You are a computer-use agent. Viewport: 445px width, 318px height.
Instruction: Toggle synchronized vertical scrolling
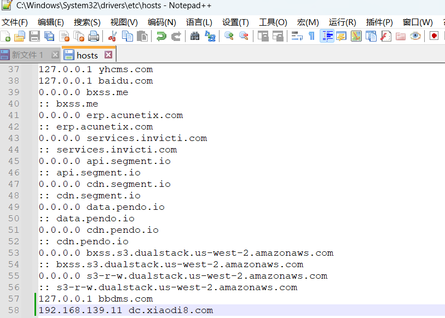pos(263,36)
